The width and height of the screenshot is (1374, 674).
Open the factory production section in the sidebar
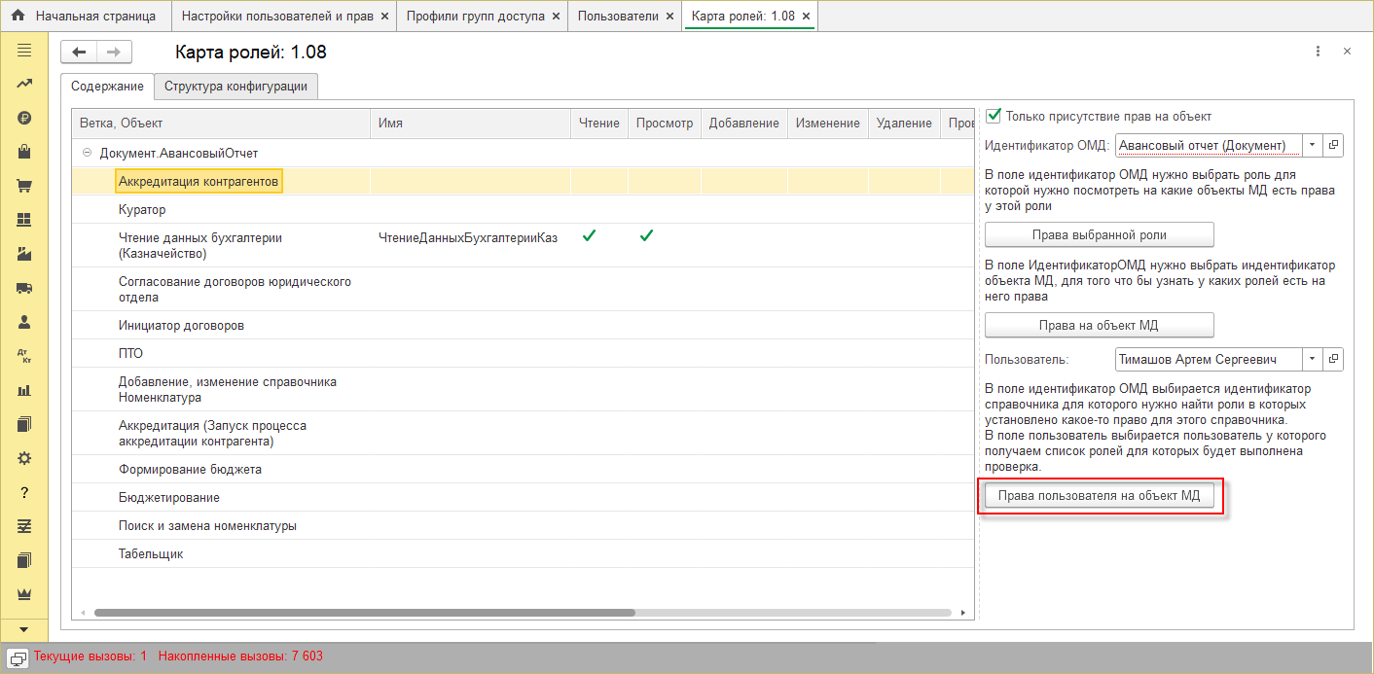coord(24,255)
